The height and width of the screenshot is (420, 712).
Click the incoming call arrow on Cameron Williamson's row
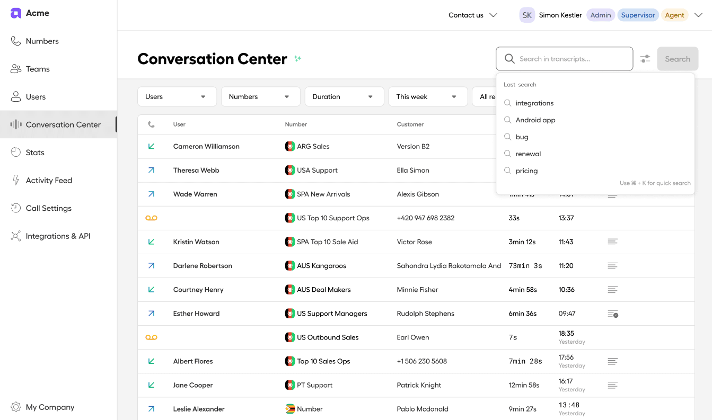tap(152, 146)
